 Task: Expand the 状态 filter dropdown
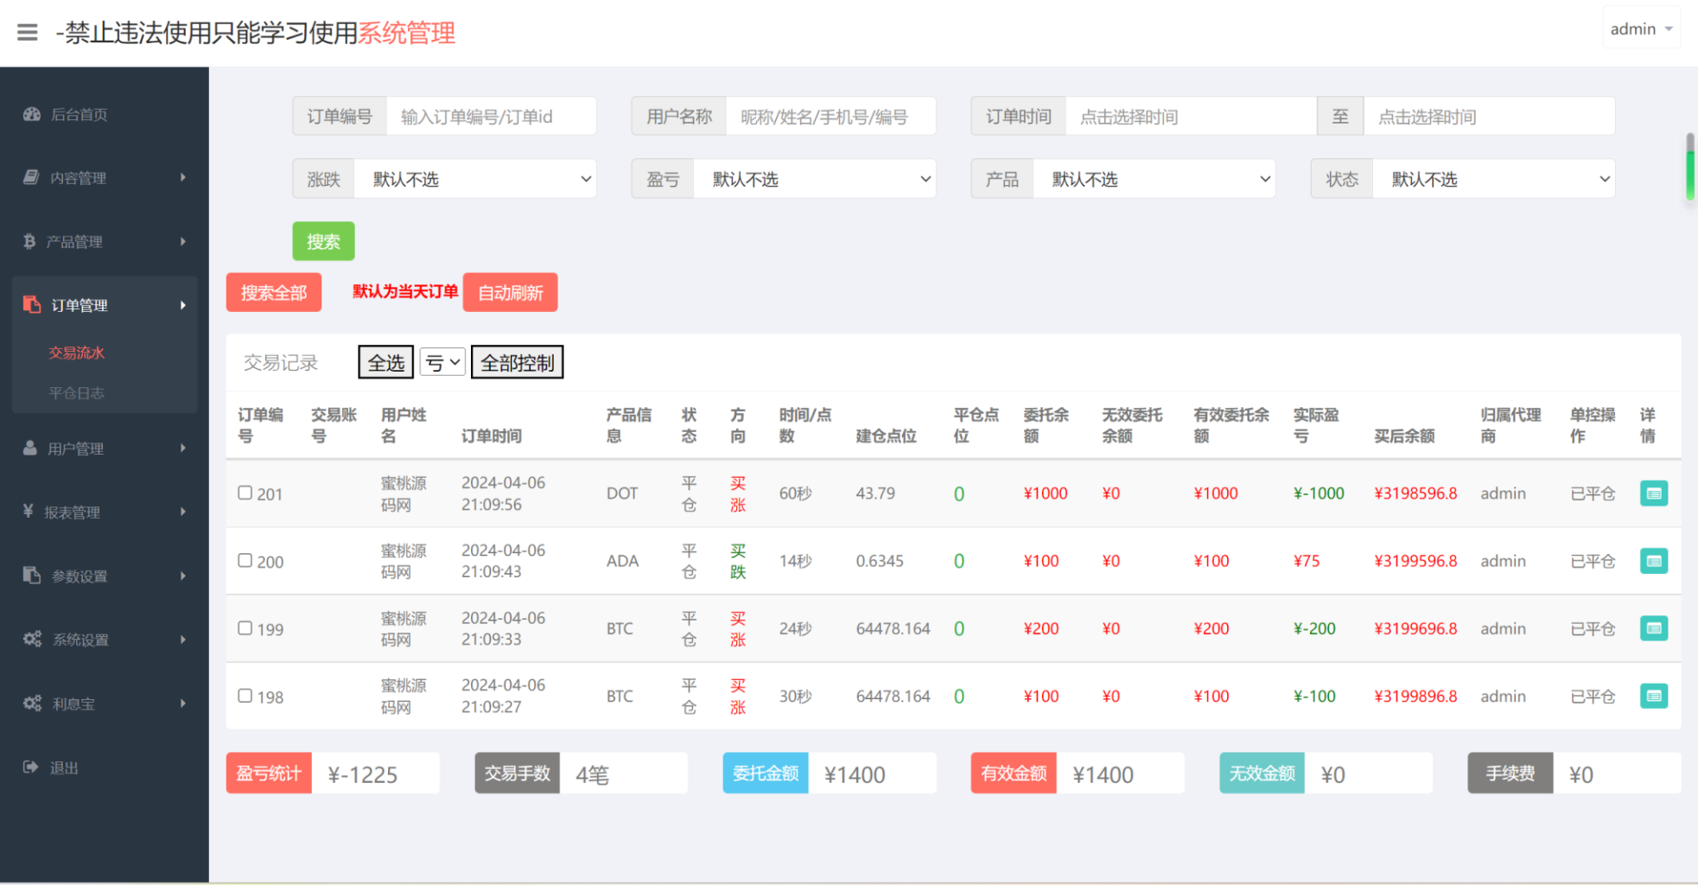pyautogui.click(x=1494, y=178)
